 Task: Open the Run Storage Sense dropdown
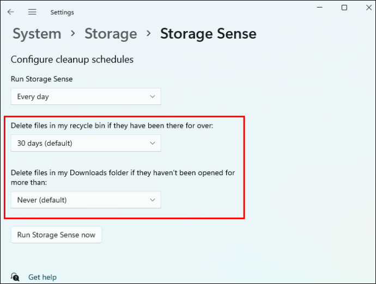(x=86, y=96)
